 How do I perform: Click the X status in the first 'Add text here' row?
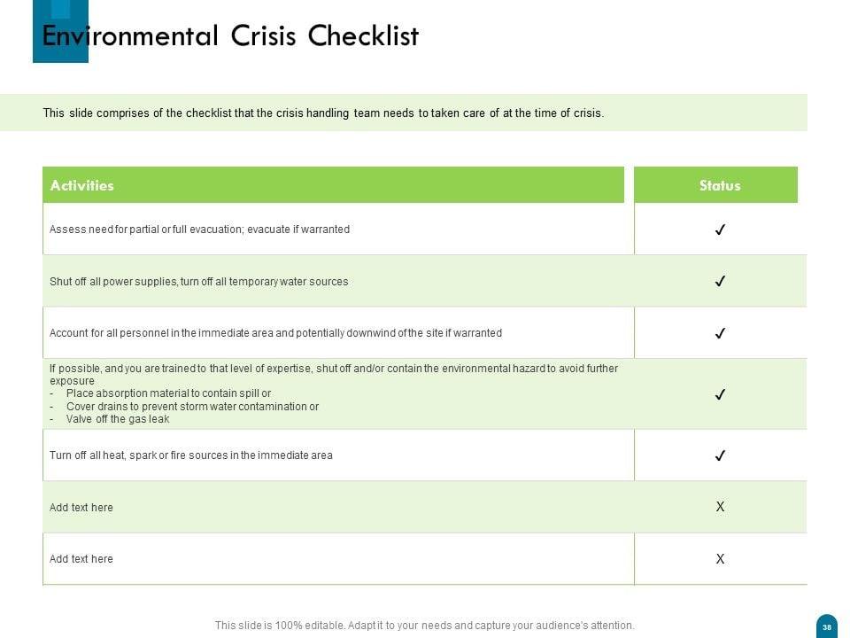[720, 507]
